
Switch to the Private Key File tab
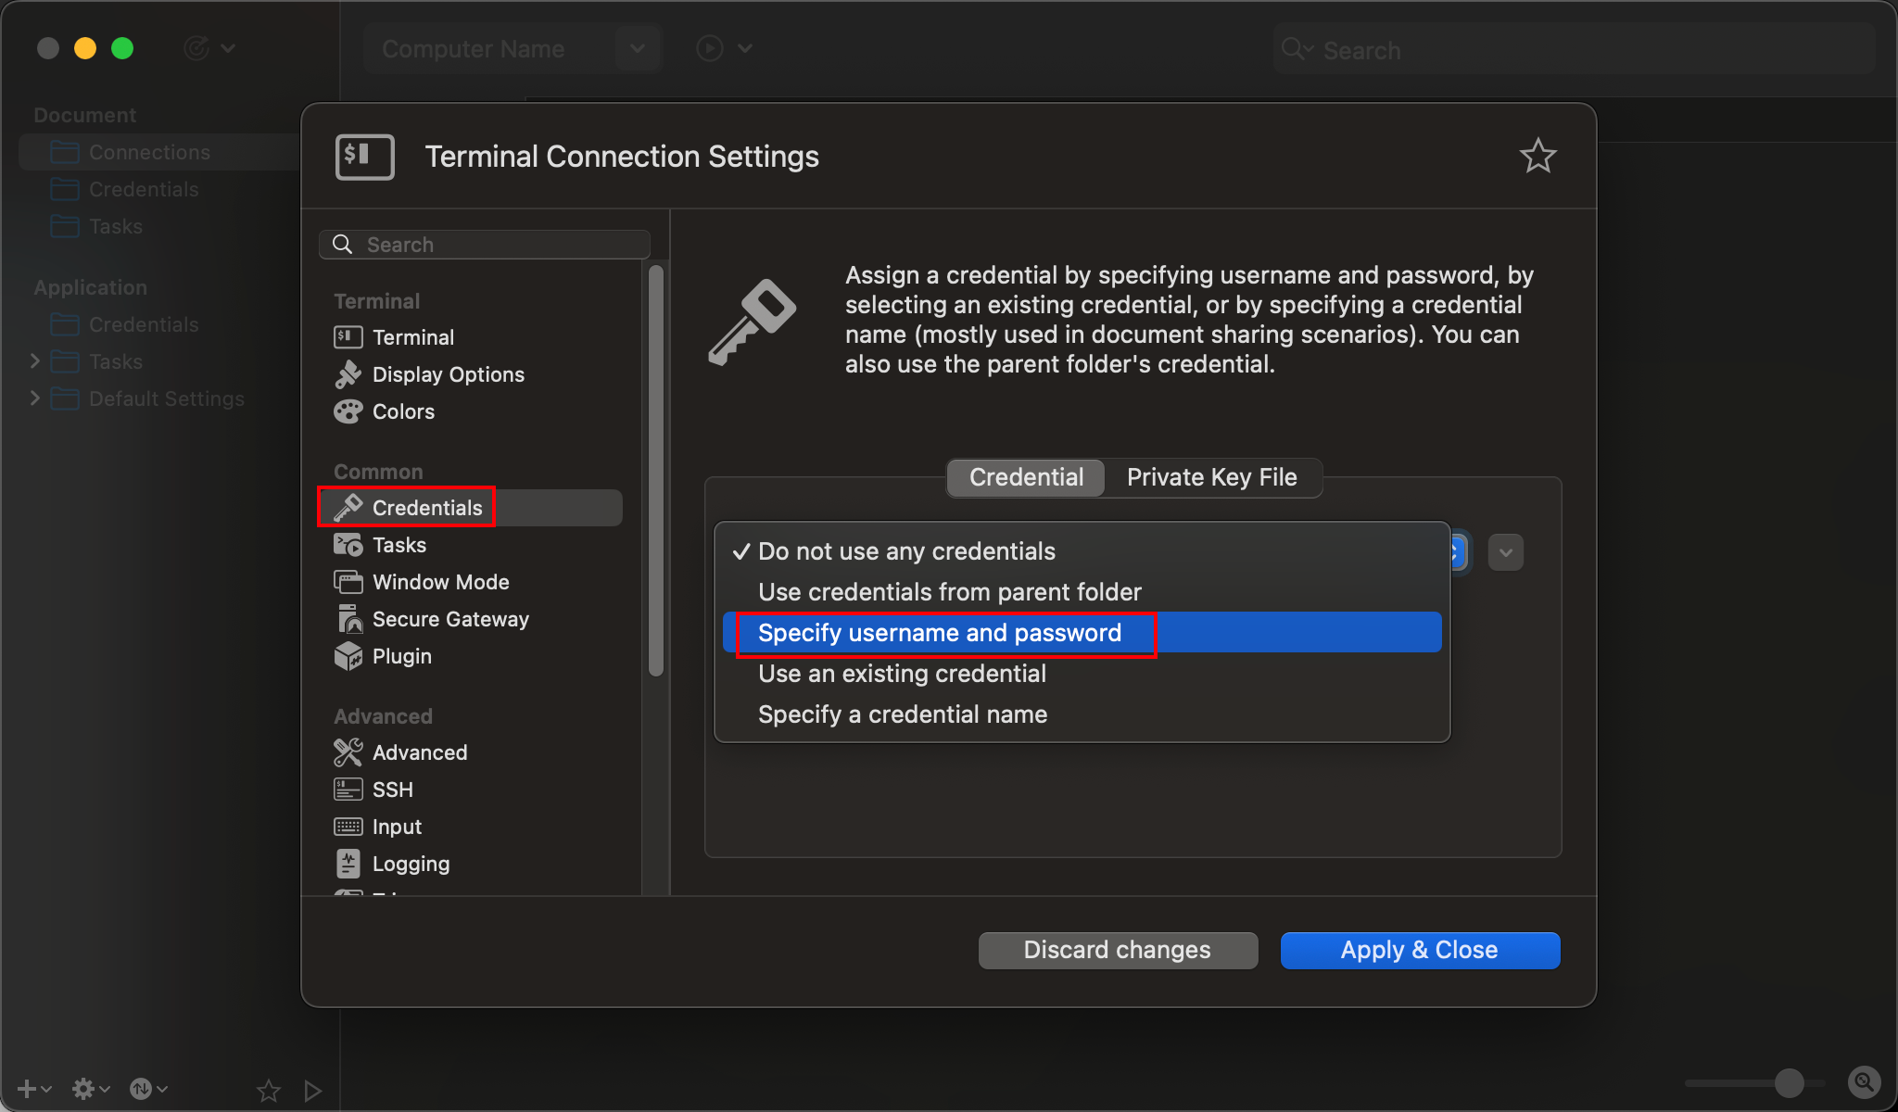click(1211, 477)
